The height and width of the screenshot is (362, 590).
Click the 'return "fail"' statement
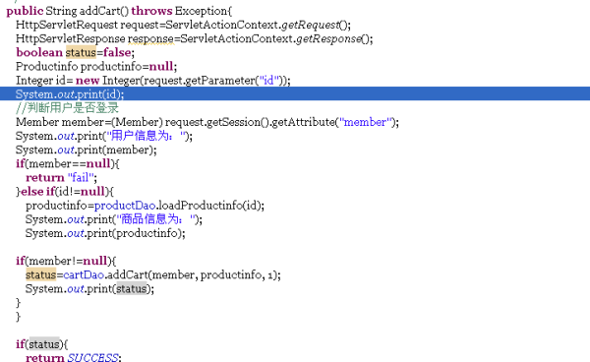coord(61,177)
